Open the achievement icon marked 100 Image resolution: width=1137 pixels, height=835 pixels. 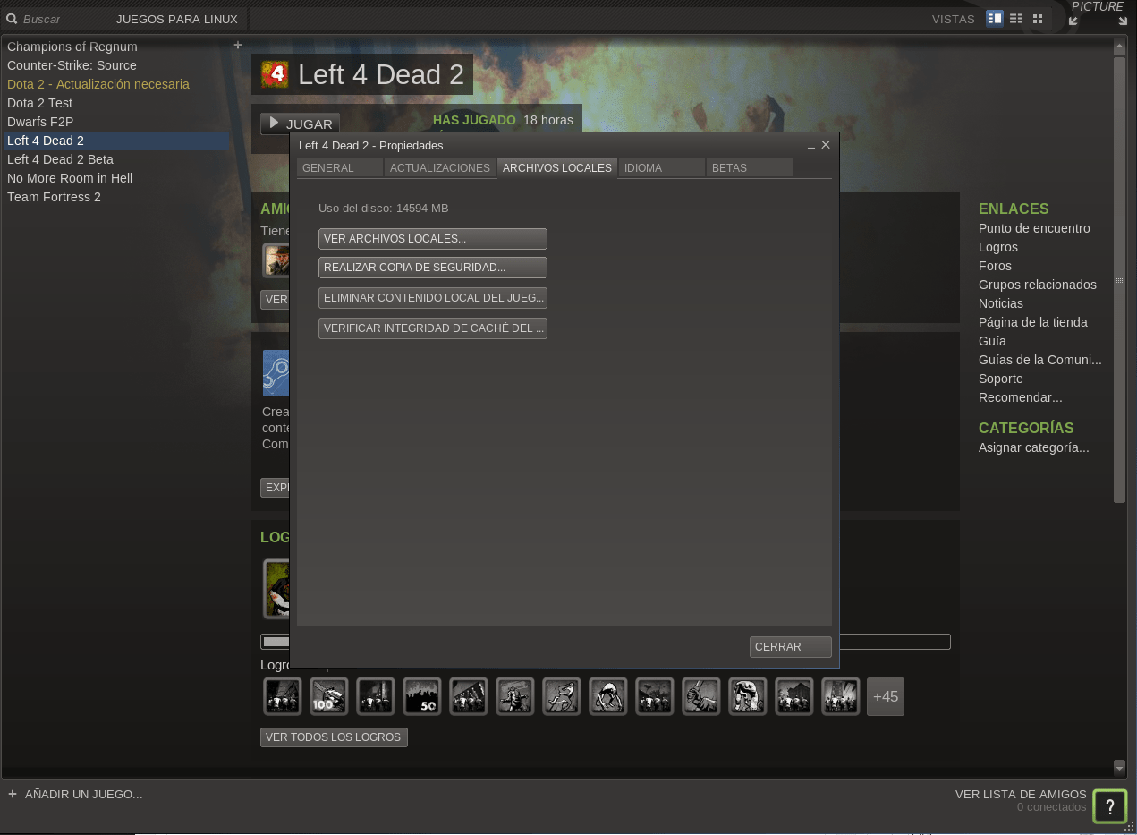pyautogui.click(x=329, y=696)
